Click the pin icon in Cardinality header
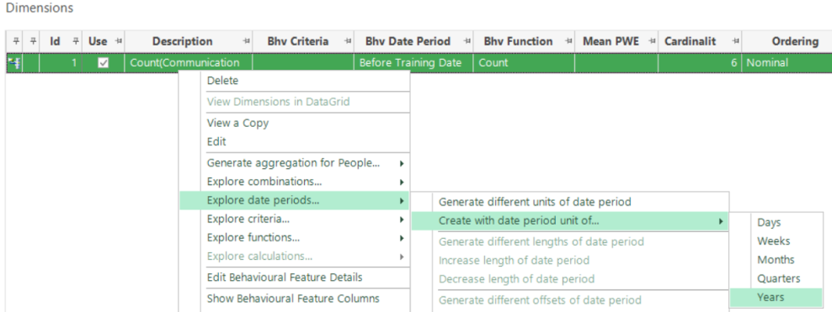The width and height of the screenshot is (832, 312). (x=736, y=41)
